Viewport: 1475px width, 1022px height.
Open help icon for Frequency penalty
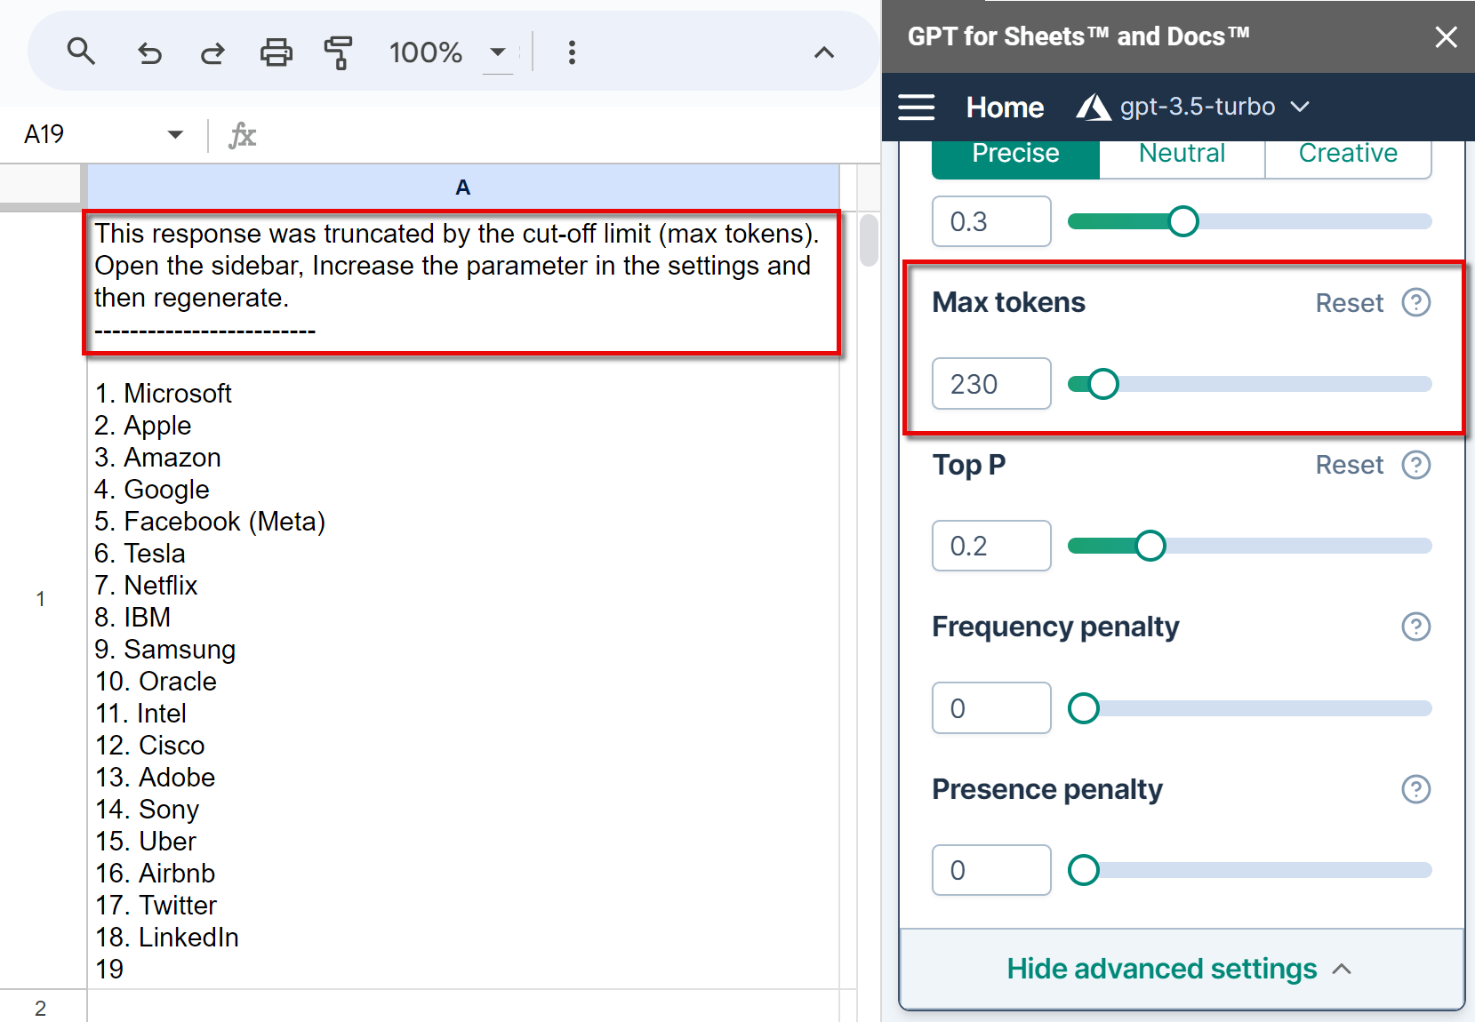[1415, 627]
